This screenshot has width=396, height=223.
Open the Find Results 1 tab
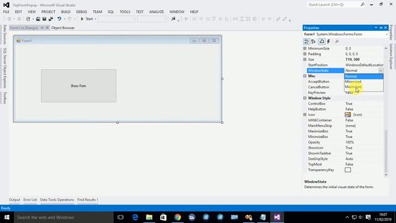click(x=88, y=199)
